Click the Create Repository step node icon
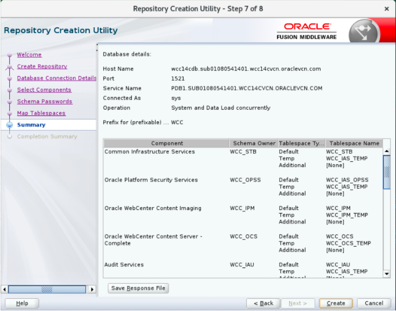 pos(10,67)
